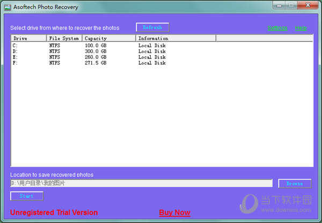Image resolution: width=322 pixels, height=223 pixels.
Task: Click the 271.5 GB capacity cell
Action: pyautogui.click(x=96, y=63)
